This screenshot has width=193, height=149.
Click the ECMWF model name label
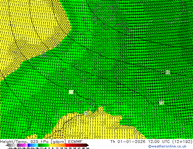click(x=75, y=141)
